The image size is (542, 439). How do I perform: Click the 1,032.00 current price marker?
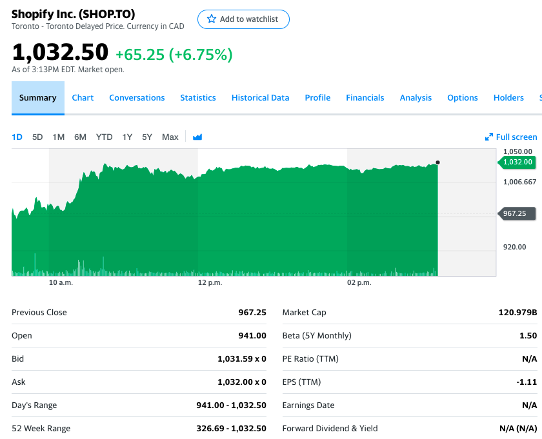pyautogui.click(x=517, y=162)
